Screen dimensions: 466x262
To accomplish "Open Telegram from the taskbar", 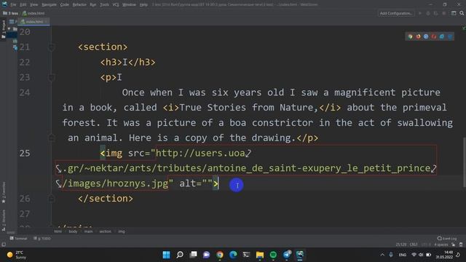I will click(x=286, y=255).
